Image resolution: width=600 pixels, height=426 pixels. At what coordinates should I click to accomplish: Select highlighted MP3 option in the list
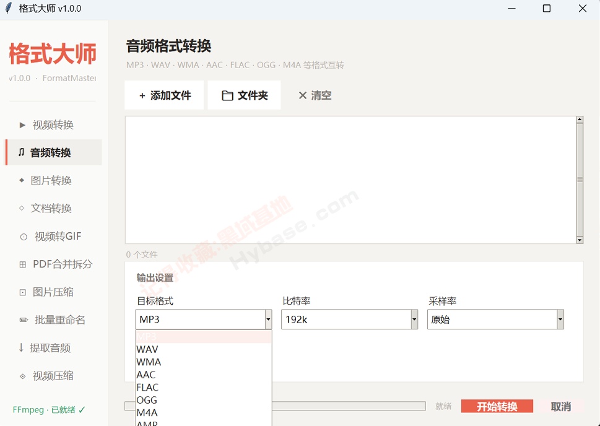(204, 337)
